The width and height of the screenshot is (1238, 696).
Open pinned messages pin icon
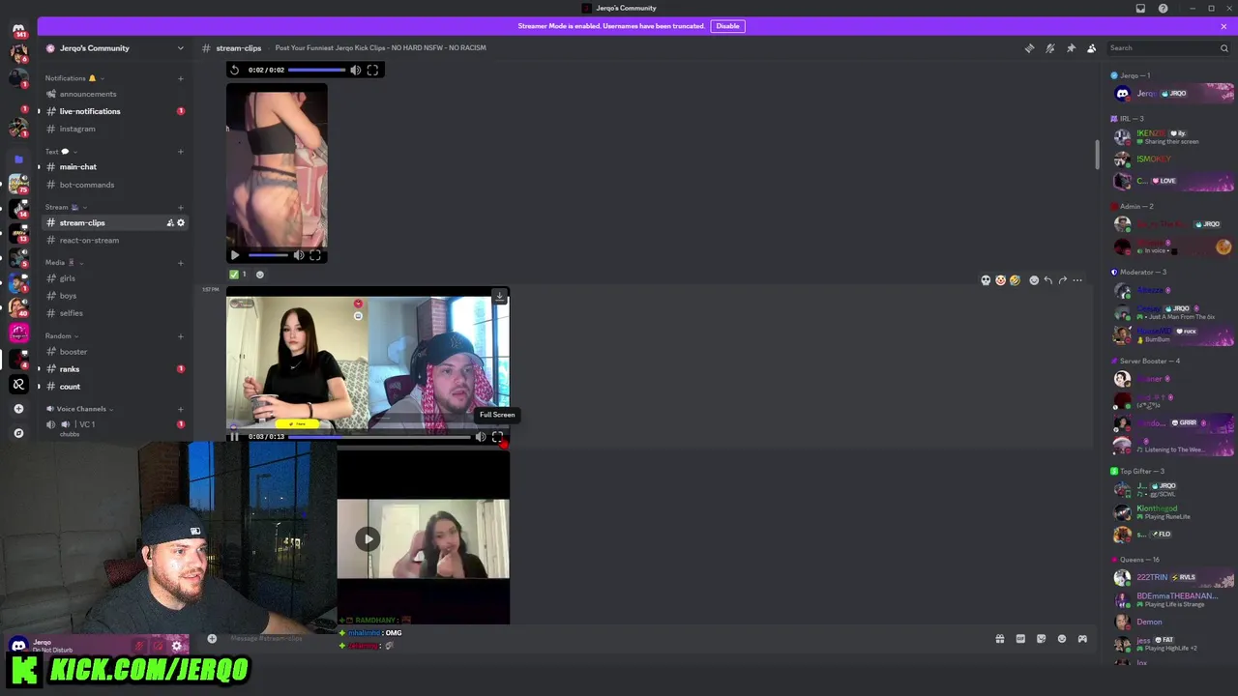click(x=1071, y=48)
